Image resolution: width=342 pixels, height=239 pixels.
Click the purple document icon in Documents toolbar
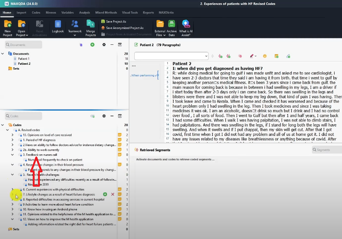click(81, 45)
